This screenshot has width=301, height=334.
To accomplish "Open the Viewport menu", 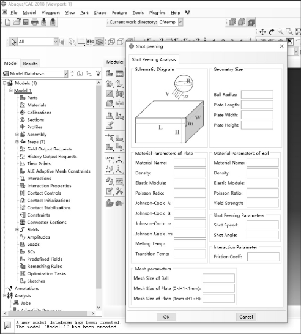I will pyautogui.click(x=51, y=13).
